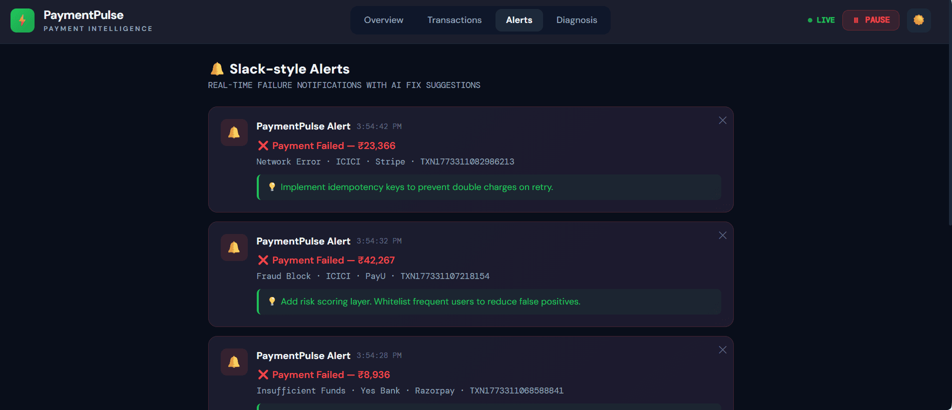Click the PAUSE button
Image resolution: width=952 pixels, height=410 pixels.
click(871, 20)
